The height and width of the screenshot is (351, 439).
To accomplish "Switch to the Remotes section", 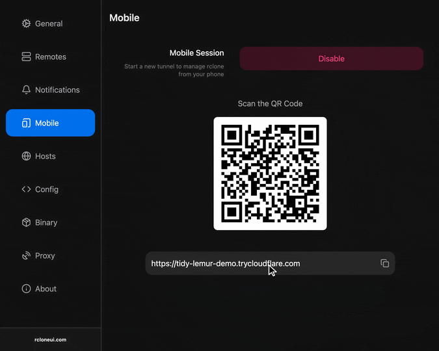I will click(x=51, y=57).
